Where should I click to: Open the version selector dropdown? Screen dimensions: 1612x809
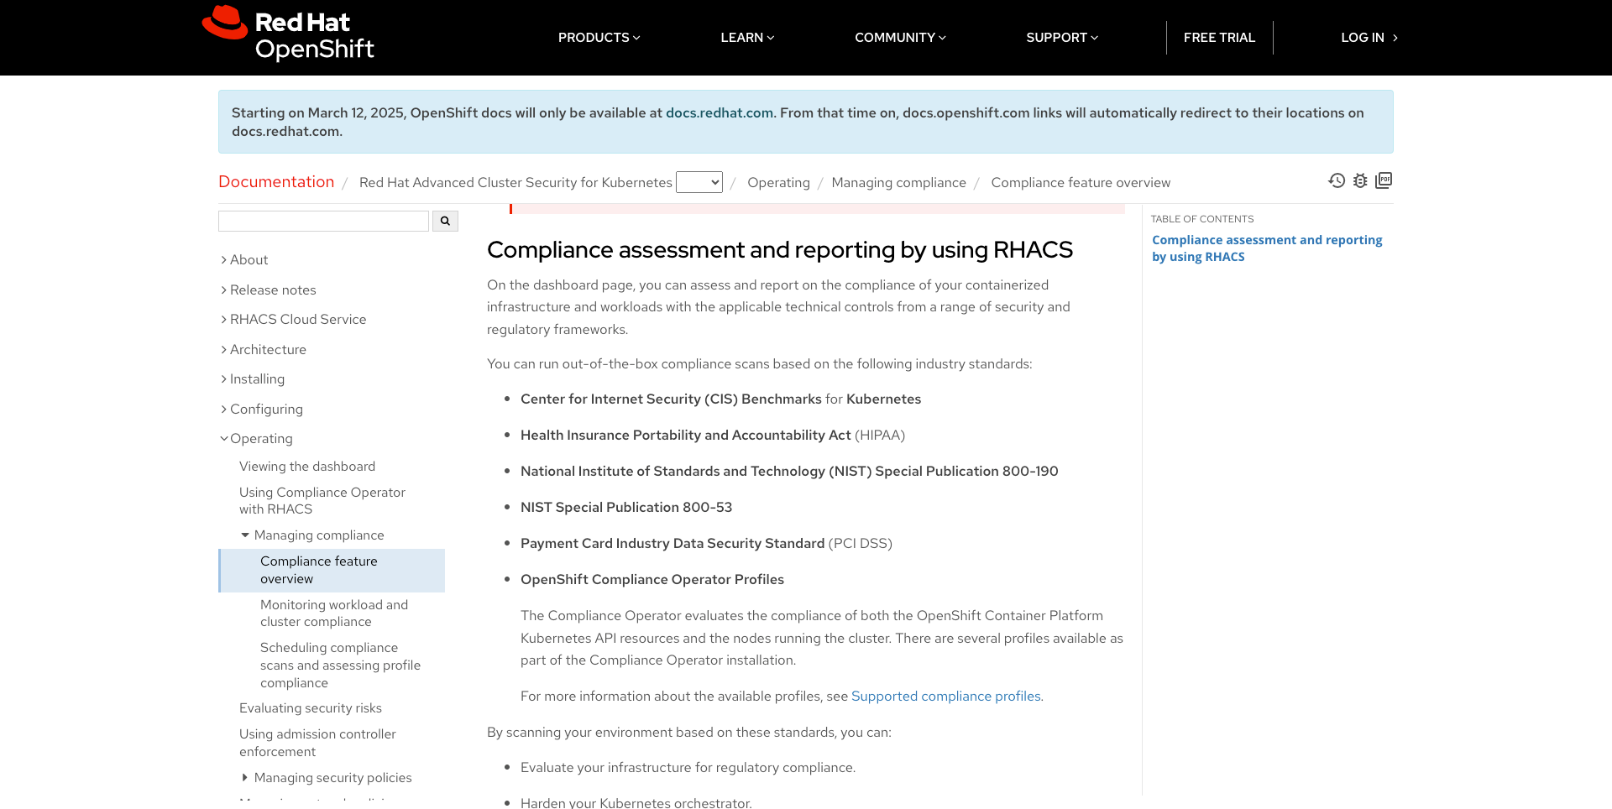(699, 182)
